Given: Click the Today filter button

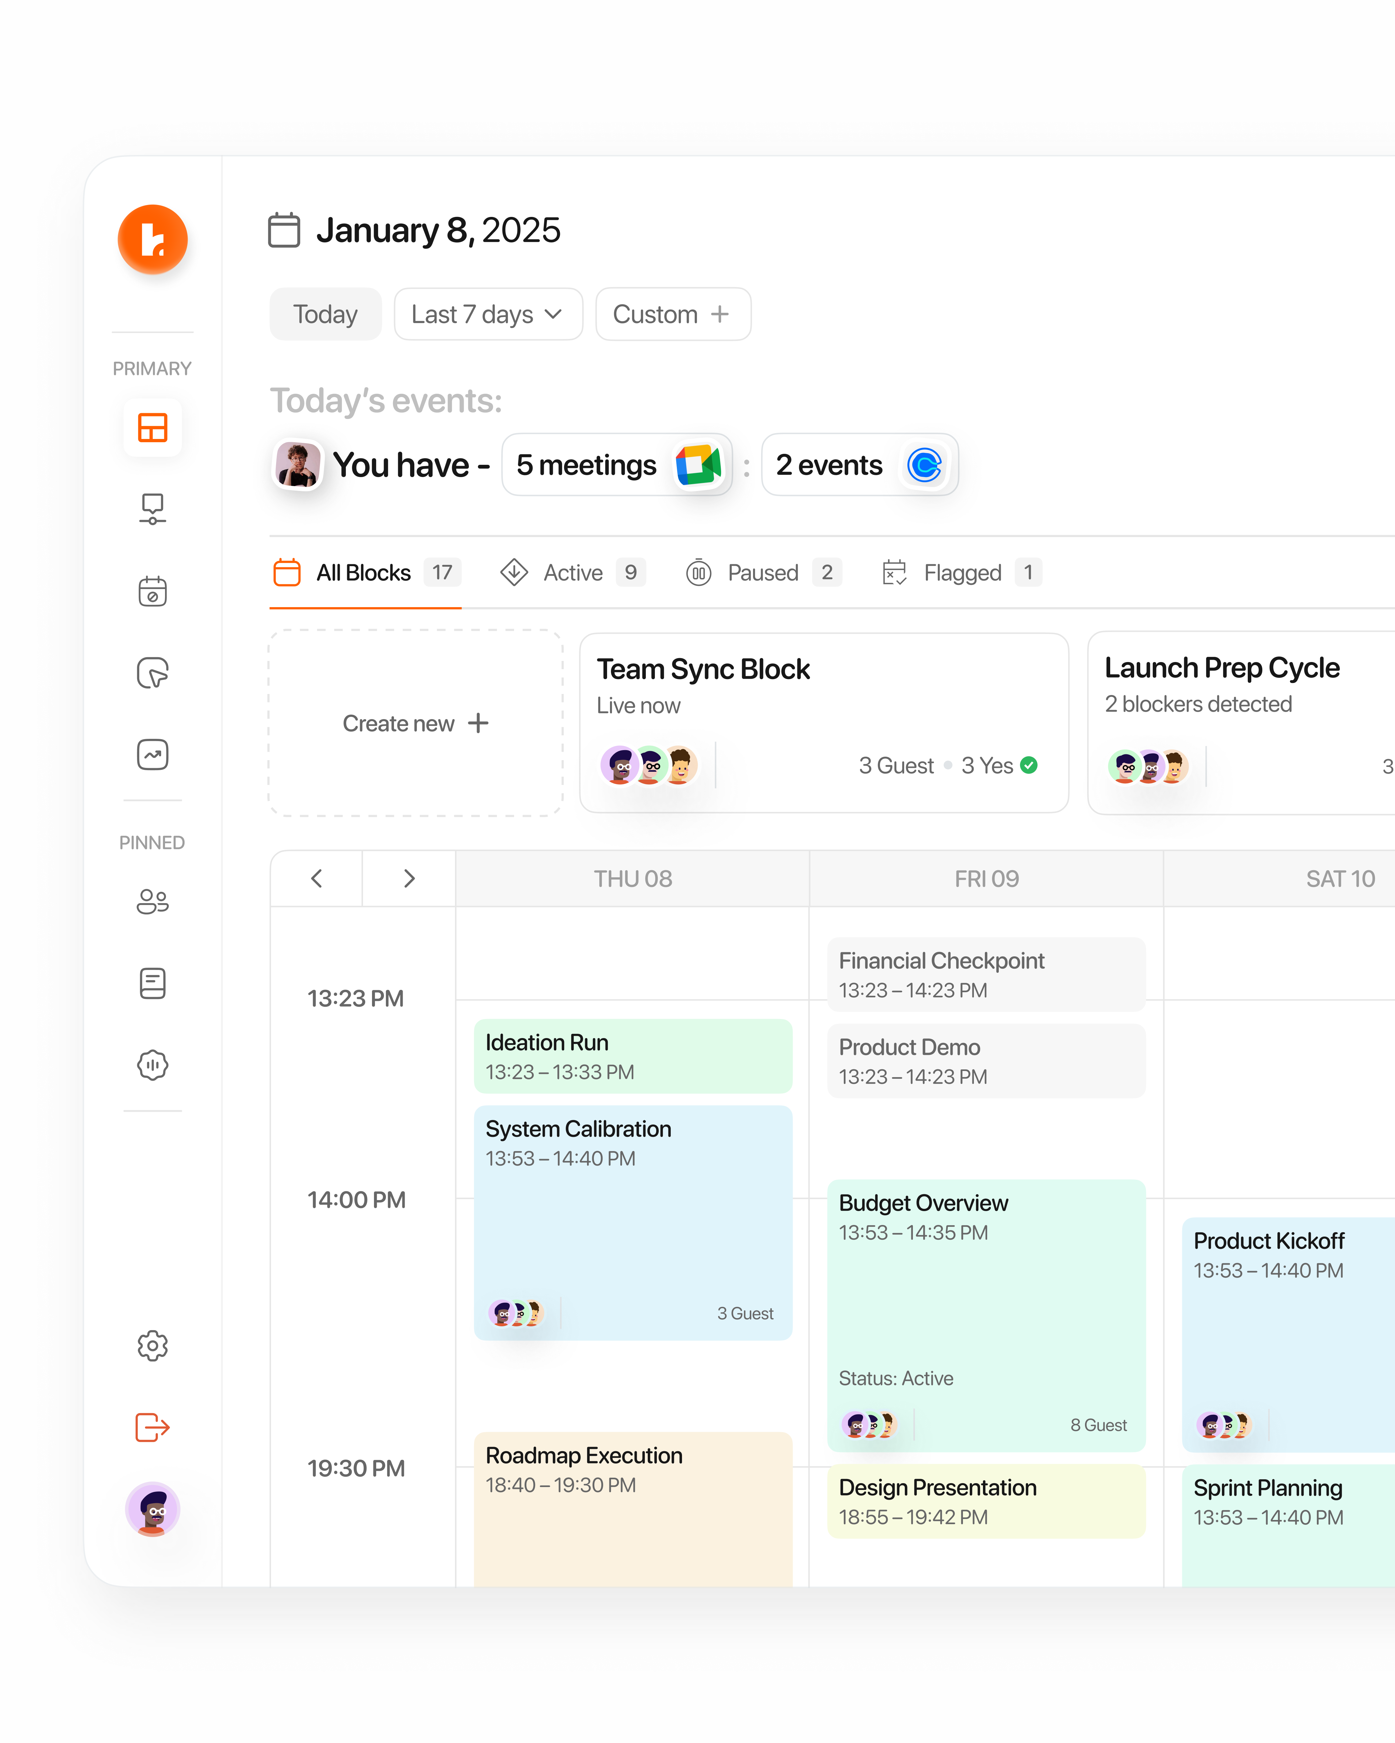Looking at the screenshot, I should coord(325,314).
